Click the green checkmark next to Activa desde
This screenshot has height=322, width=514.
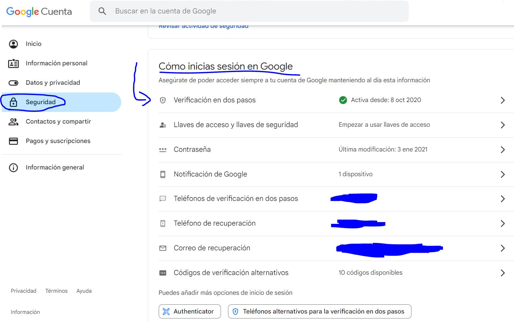[x=343, y=100]
